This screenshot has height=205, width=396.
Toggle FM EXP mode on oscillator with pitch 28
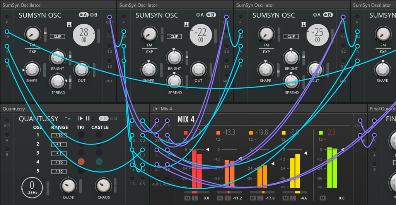pos(32,52)
